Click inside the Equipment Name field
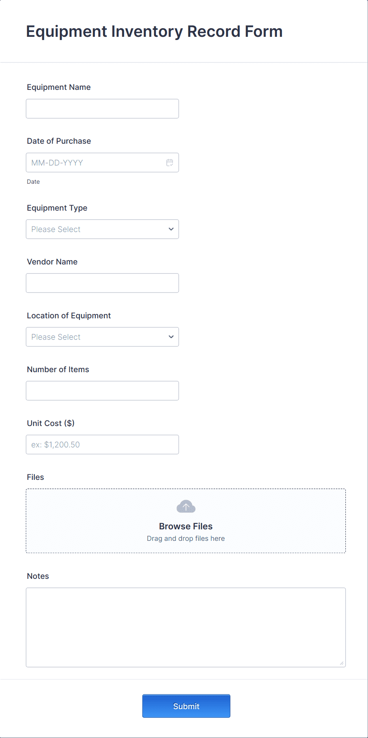This screenshot has height=738, width=368. tap(102, 108)
